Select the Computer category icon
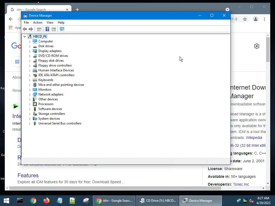The width and height of the screenshot is (275, 206). [35, 41]
